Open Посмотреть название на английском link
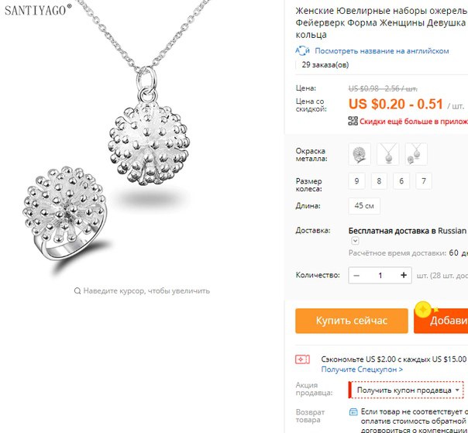468x433 pixels. (x=382, y=51)
